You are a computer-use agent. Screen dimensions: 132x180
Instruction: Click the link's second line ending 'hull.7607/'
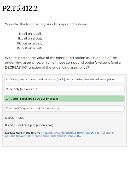coord(43,136)
